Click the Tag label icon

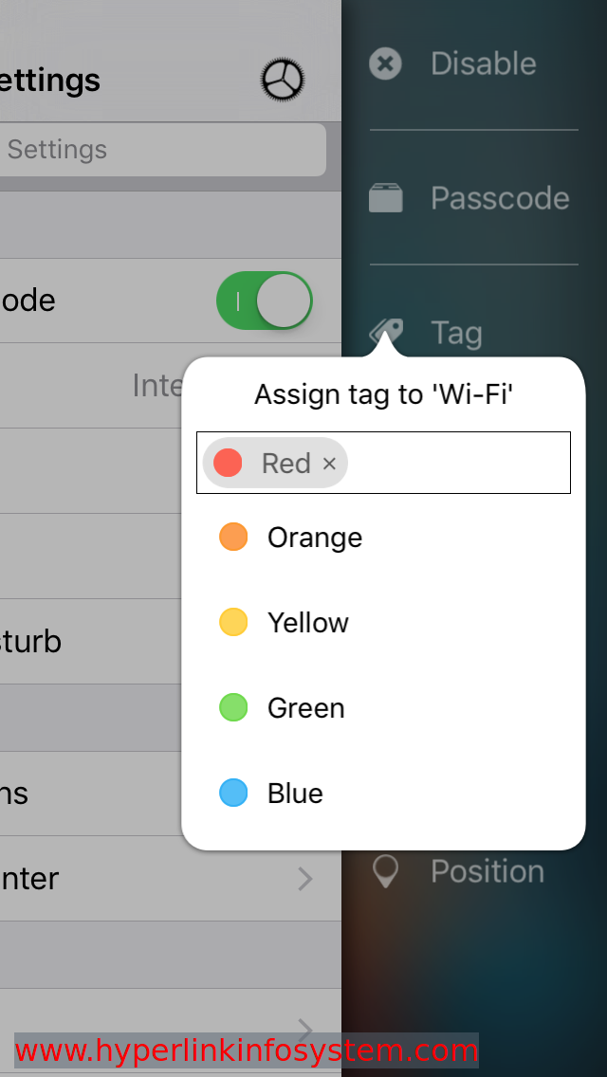(386, 332)
